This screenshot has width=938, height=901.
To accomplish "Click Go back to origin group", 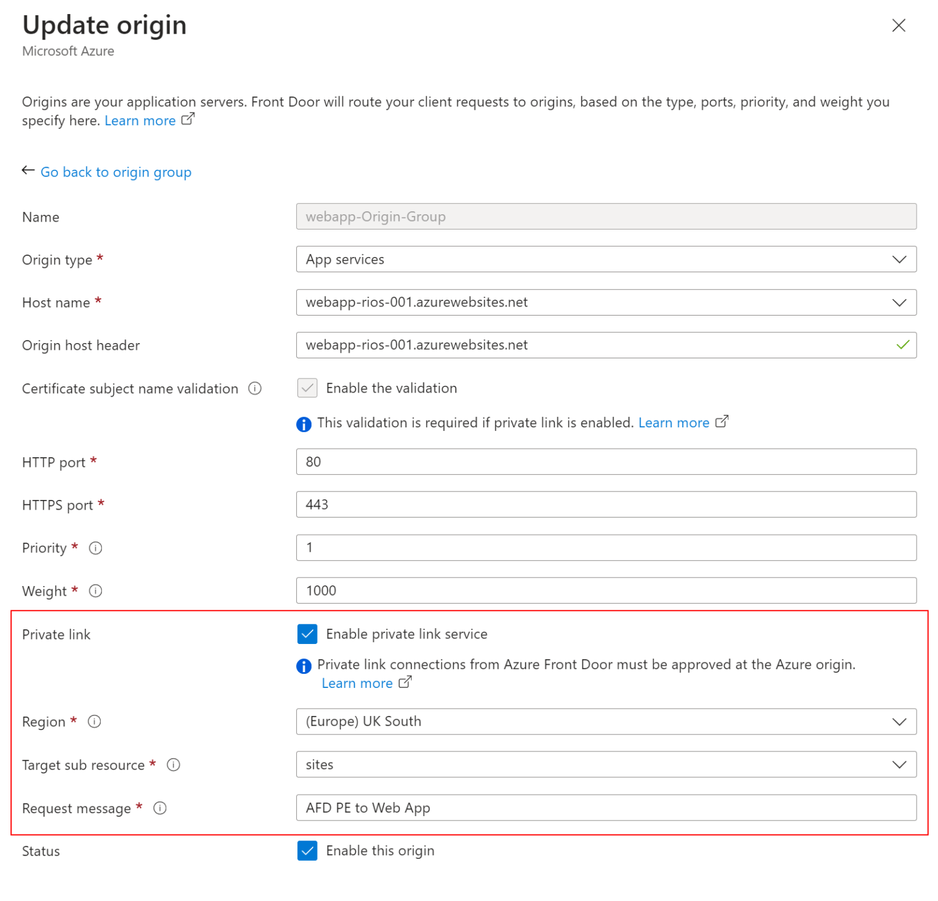I will (116, 172).
